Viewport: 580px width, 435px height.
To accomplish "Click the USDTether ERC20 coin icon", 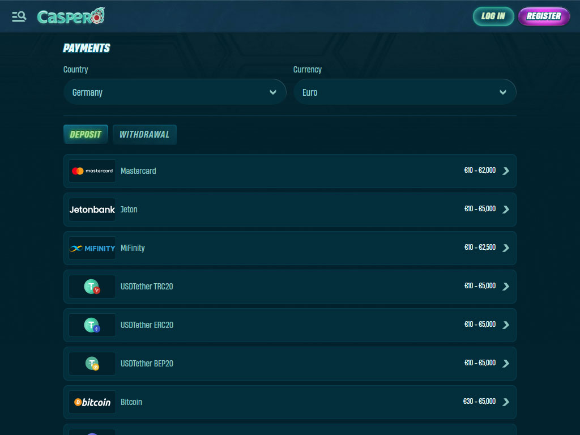I will [92, 325].
